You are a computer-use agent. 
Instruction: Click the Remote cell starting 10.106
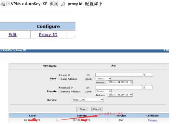coord(81,120)
